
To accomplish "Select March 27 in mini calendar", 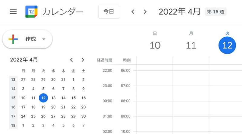I will point(23,80).
